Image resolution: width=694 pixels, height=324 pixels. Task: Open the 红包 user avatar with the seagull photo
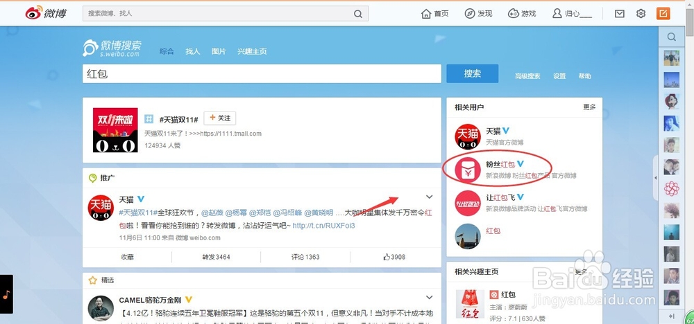pos(468,236)
